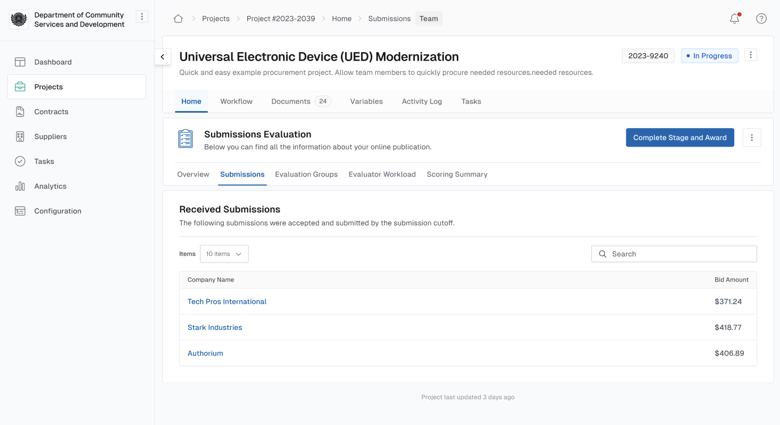Collapse the sidebar with the arrow button

[x=162, y=57]
